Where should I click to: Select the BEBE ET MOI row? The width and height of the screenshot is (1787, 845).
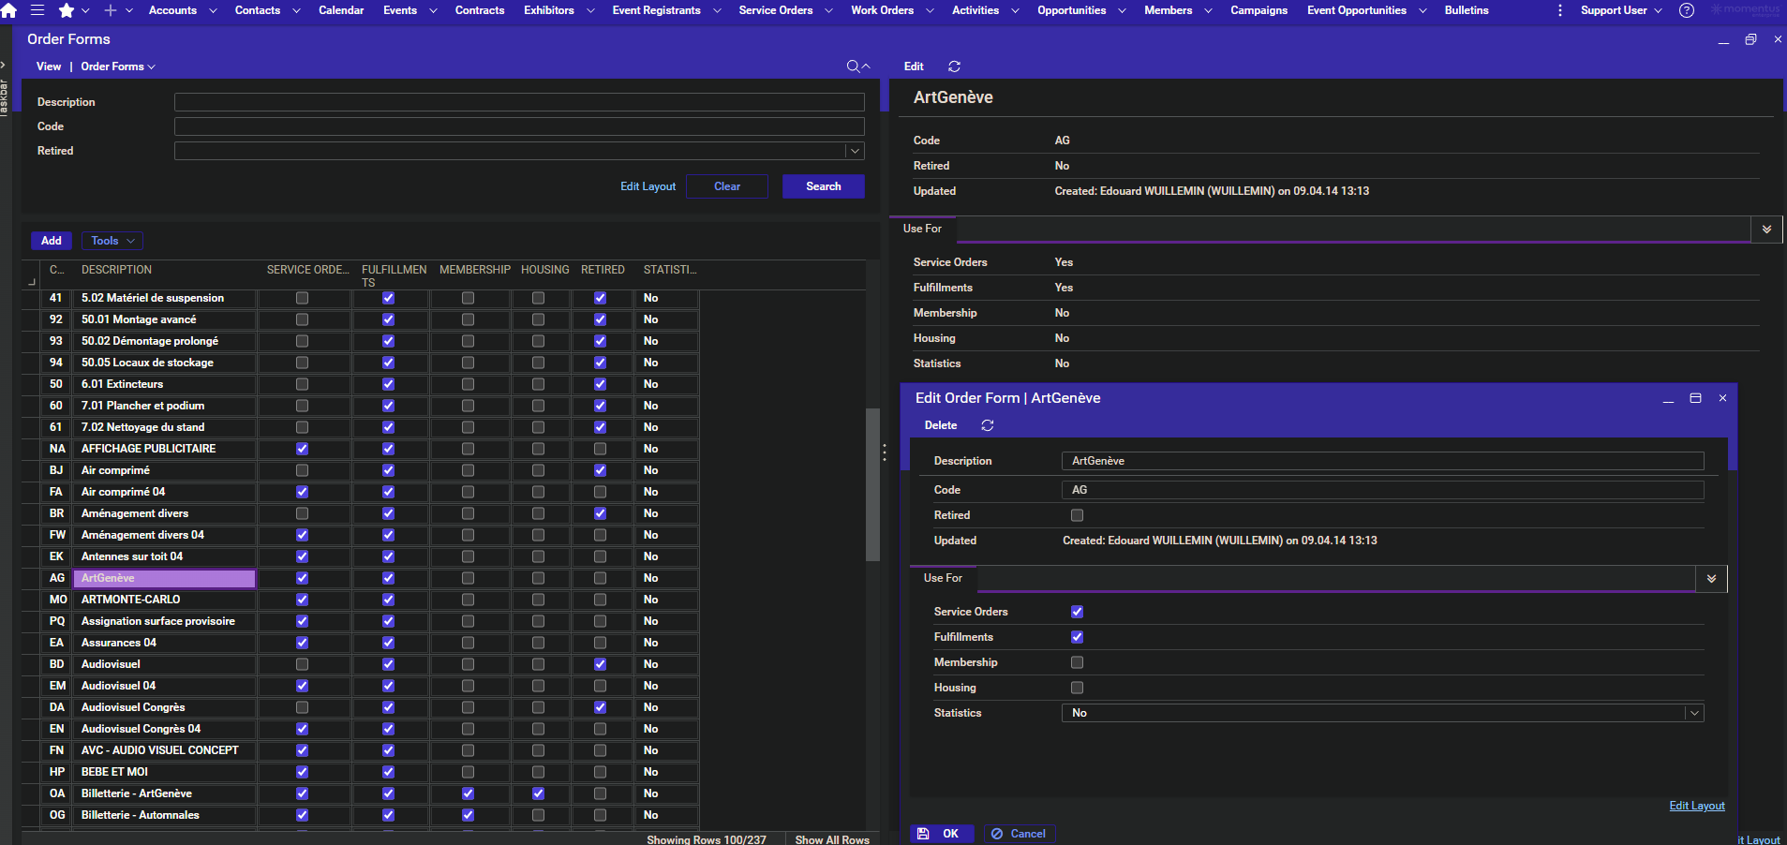click(x=114, y=772)
